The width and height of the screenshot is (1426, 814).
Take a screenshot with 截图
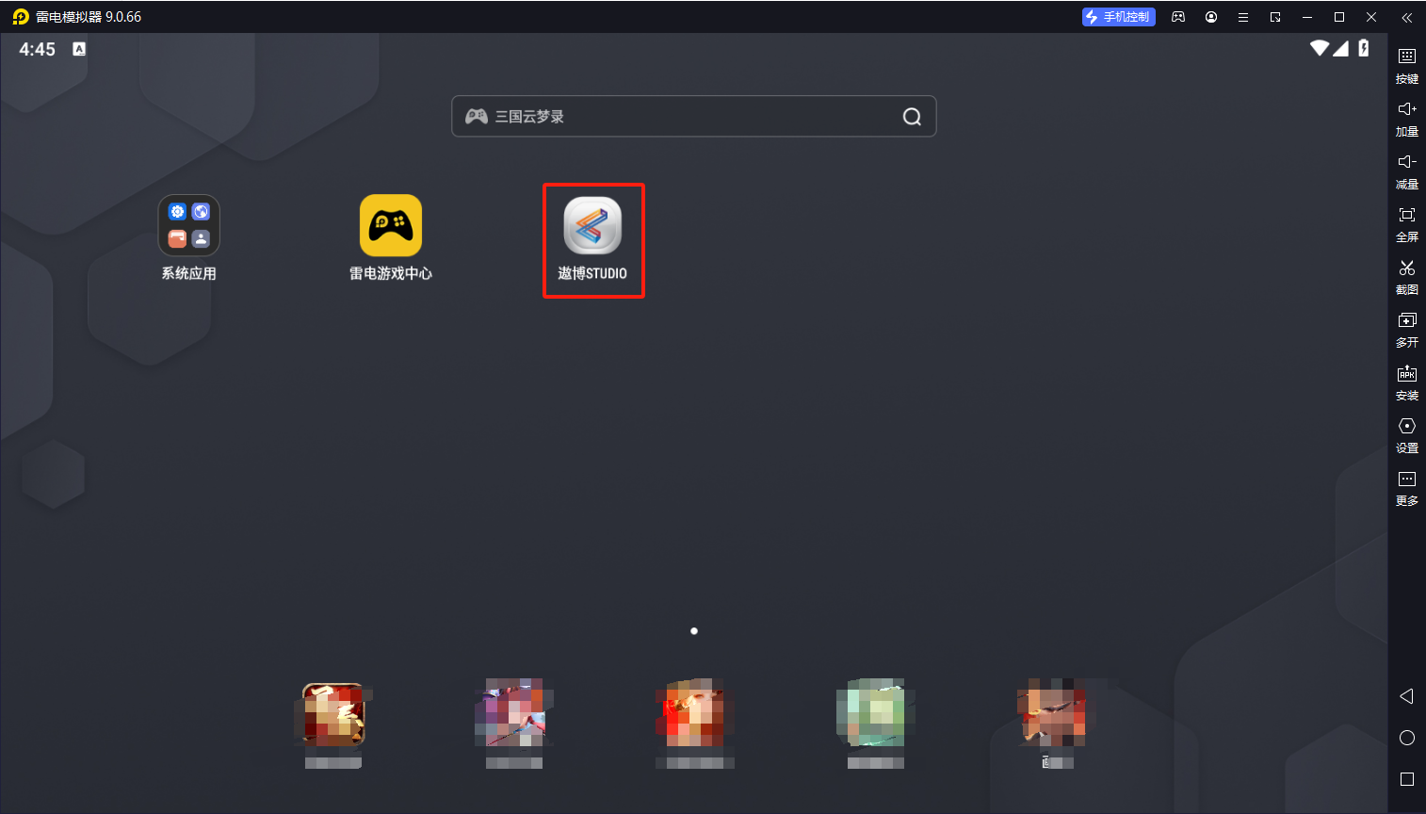[x=1407, y=276]
